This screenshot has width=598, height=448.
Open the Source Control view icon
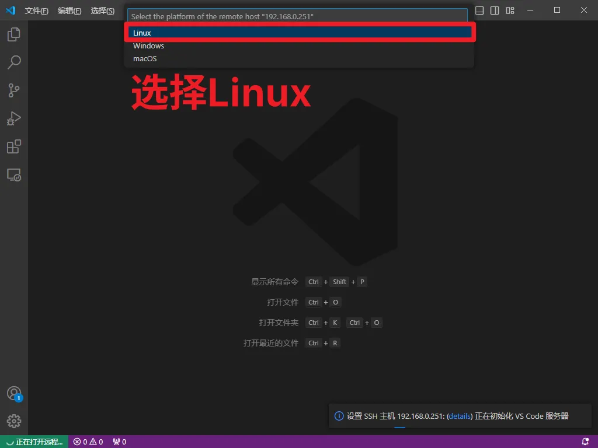pos(14,90)
